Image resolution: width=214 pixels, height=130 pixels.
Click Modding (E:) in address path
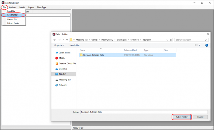point(82,40)
